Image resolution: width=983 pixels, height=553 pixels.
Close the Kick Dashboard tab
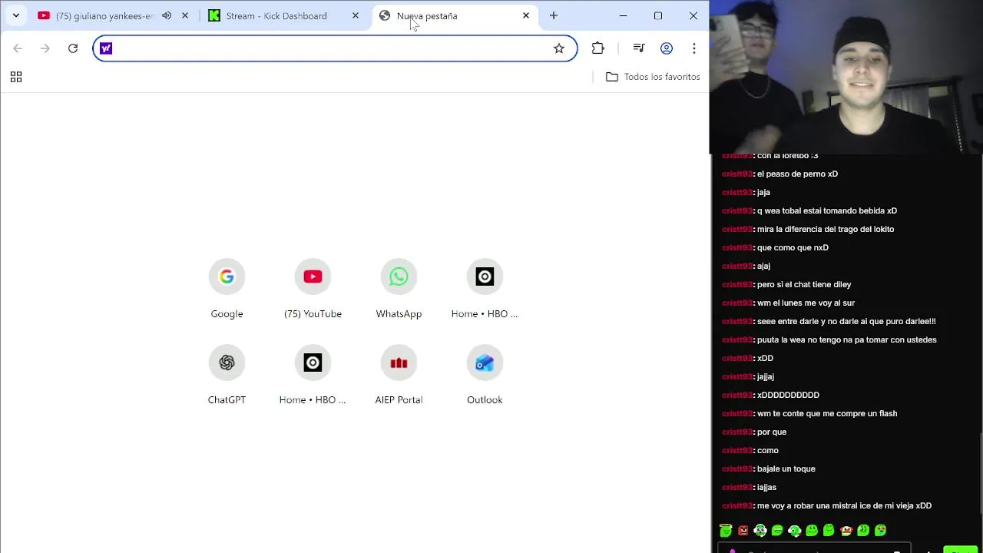point(356,15)
